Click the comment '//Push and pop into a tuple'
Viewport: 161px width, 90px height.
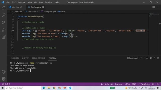coord(38,39)
